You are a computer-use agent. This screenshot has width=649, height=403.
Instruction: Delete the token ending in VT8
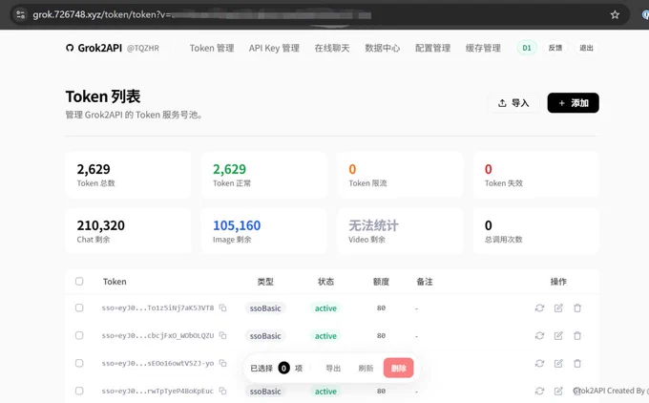tap(577, 308)
